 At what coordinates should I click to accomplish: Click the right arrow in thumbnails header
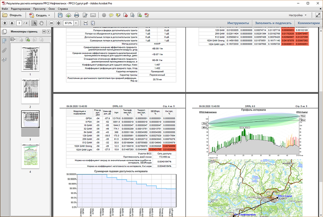click(49, 31)
